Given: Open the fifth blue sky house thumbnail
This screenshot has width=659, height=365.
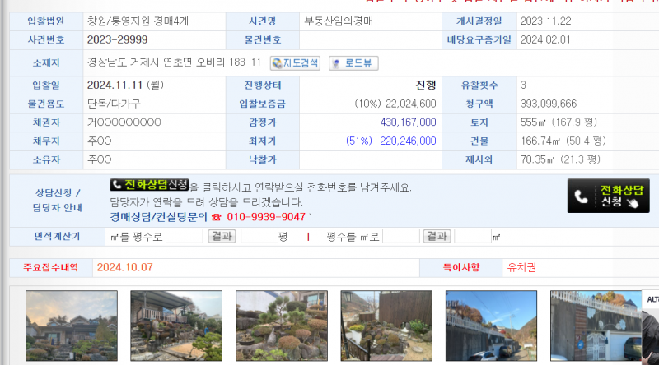Looking at the screenshot, I should click(x=492, y=326).
